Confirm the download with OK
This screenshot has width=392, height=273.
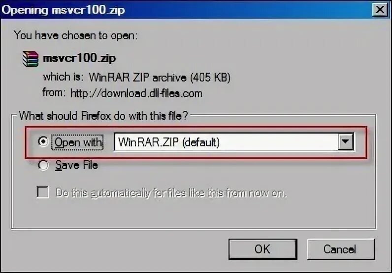[x=263, y=249]
